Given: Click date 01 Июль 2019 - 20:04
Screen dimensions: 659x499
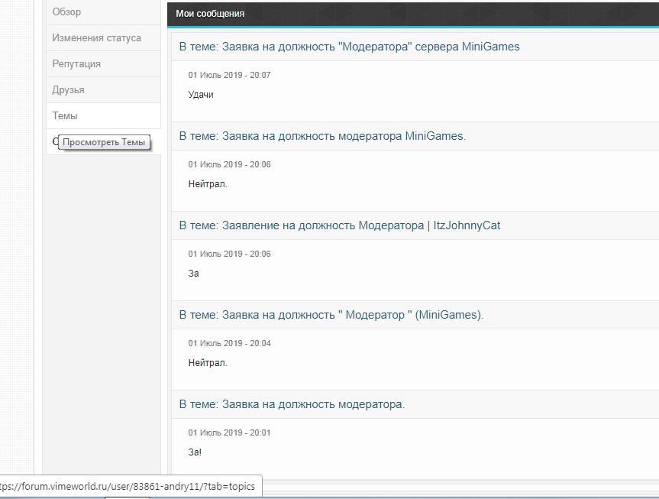Looking at the screenshot, I should point(230,343).
